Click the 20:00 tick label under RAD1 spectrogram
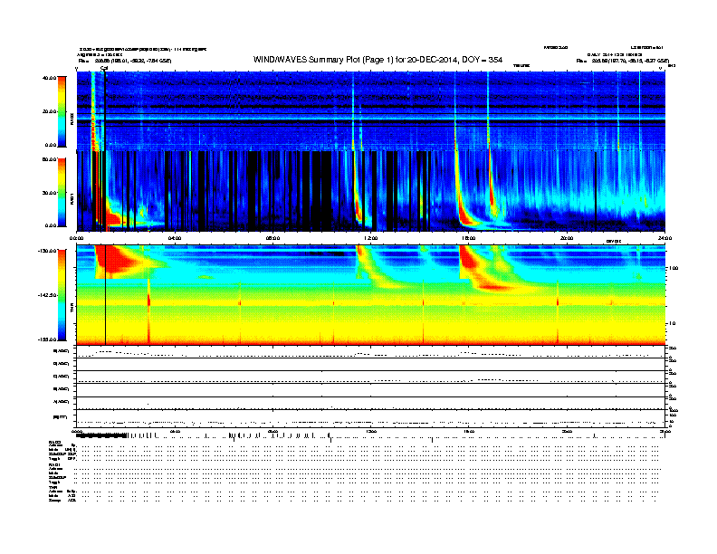The image size is (717, 554). 567,238
